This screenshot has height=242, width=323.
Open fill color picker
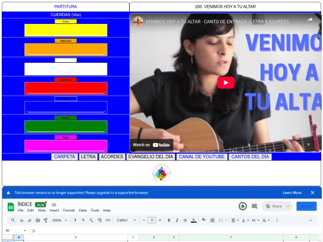click(x=204, y=220)
